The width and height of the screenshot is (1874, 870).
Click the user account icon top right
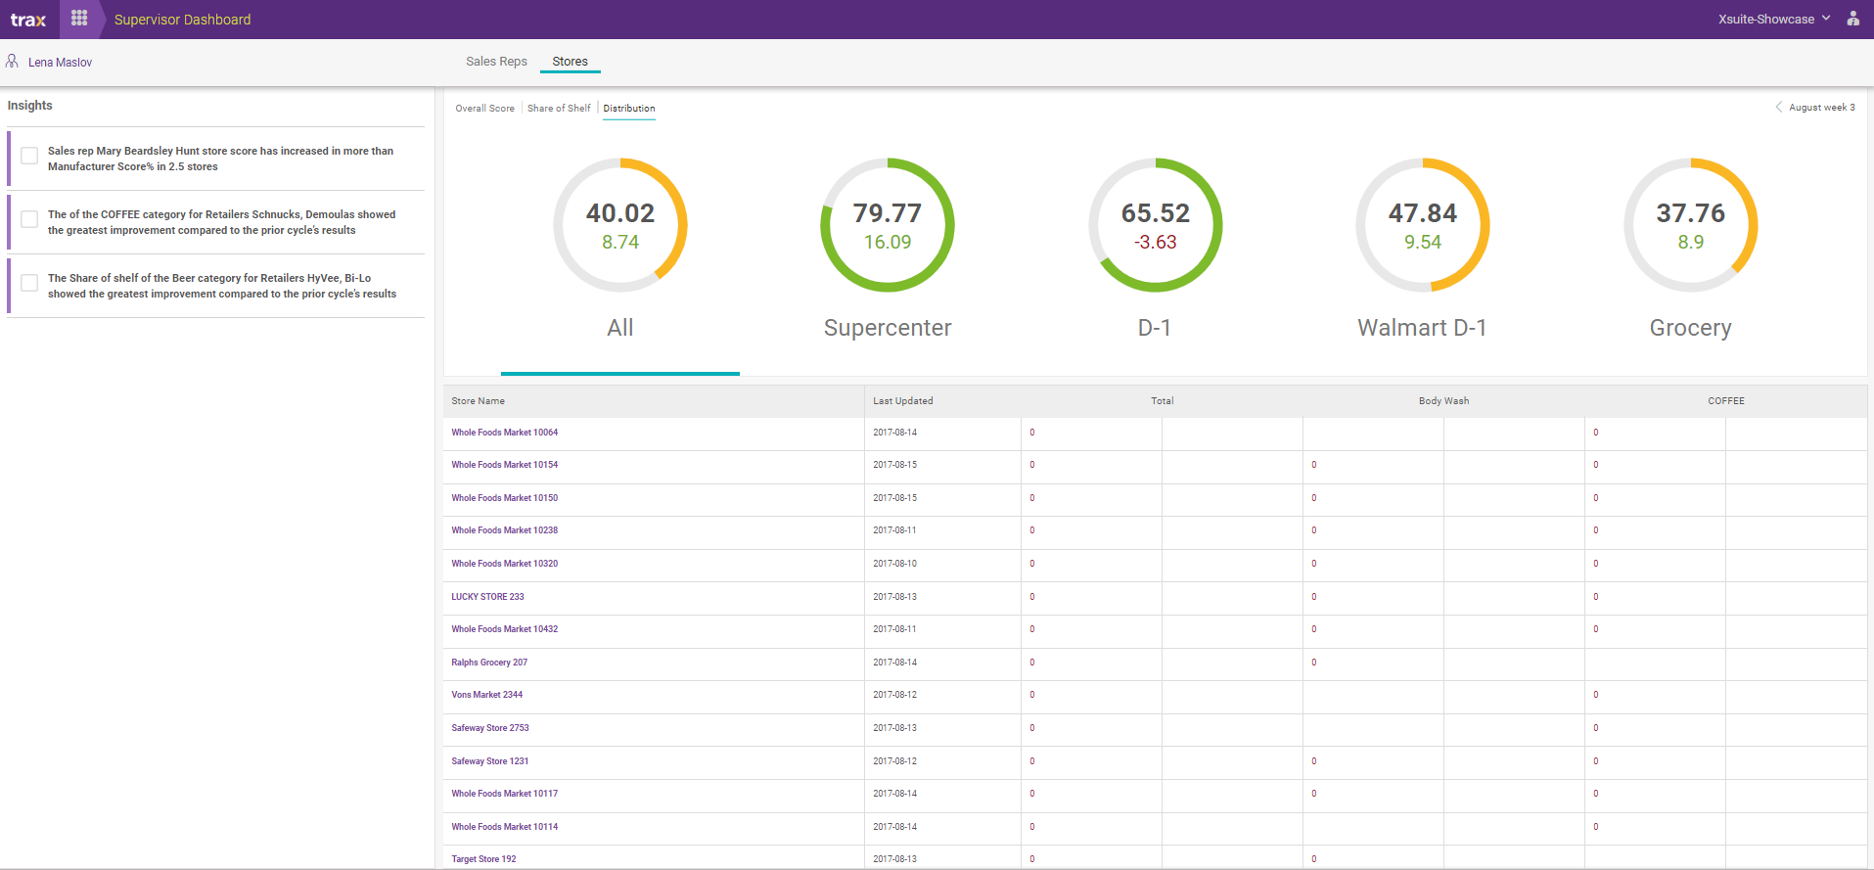pos(1852,19)
